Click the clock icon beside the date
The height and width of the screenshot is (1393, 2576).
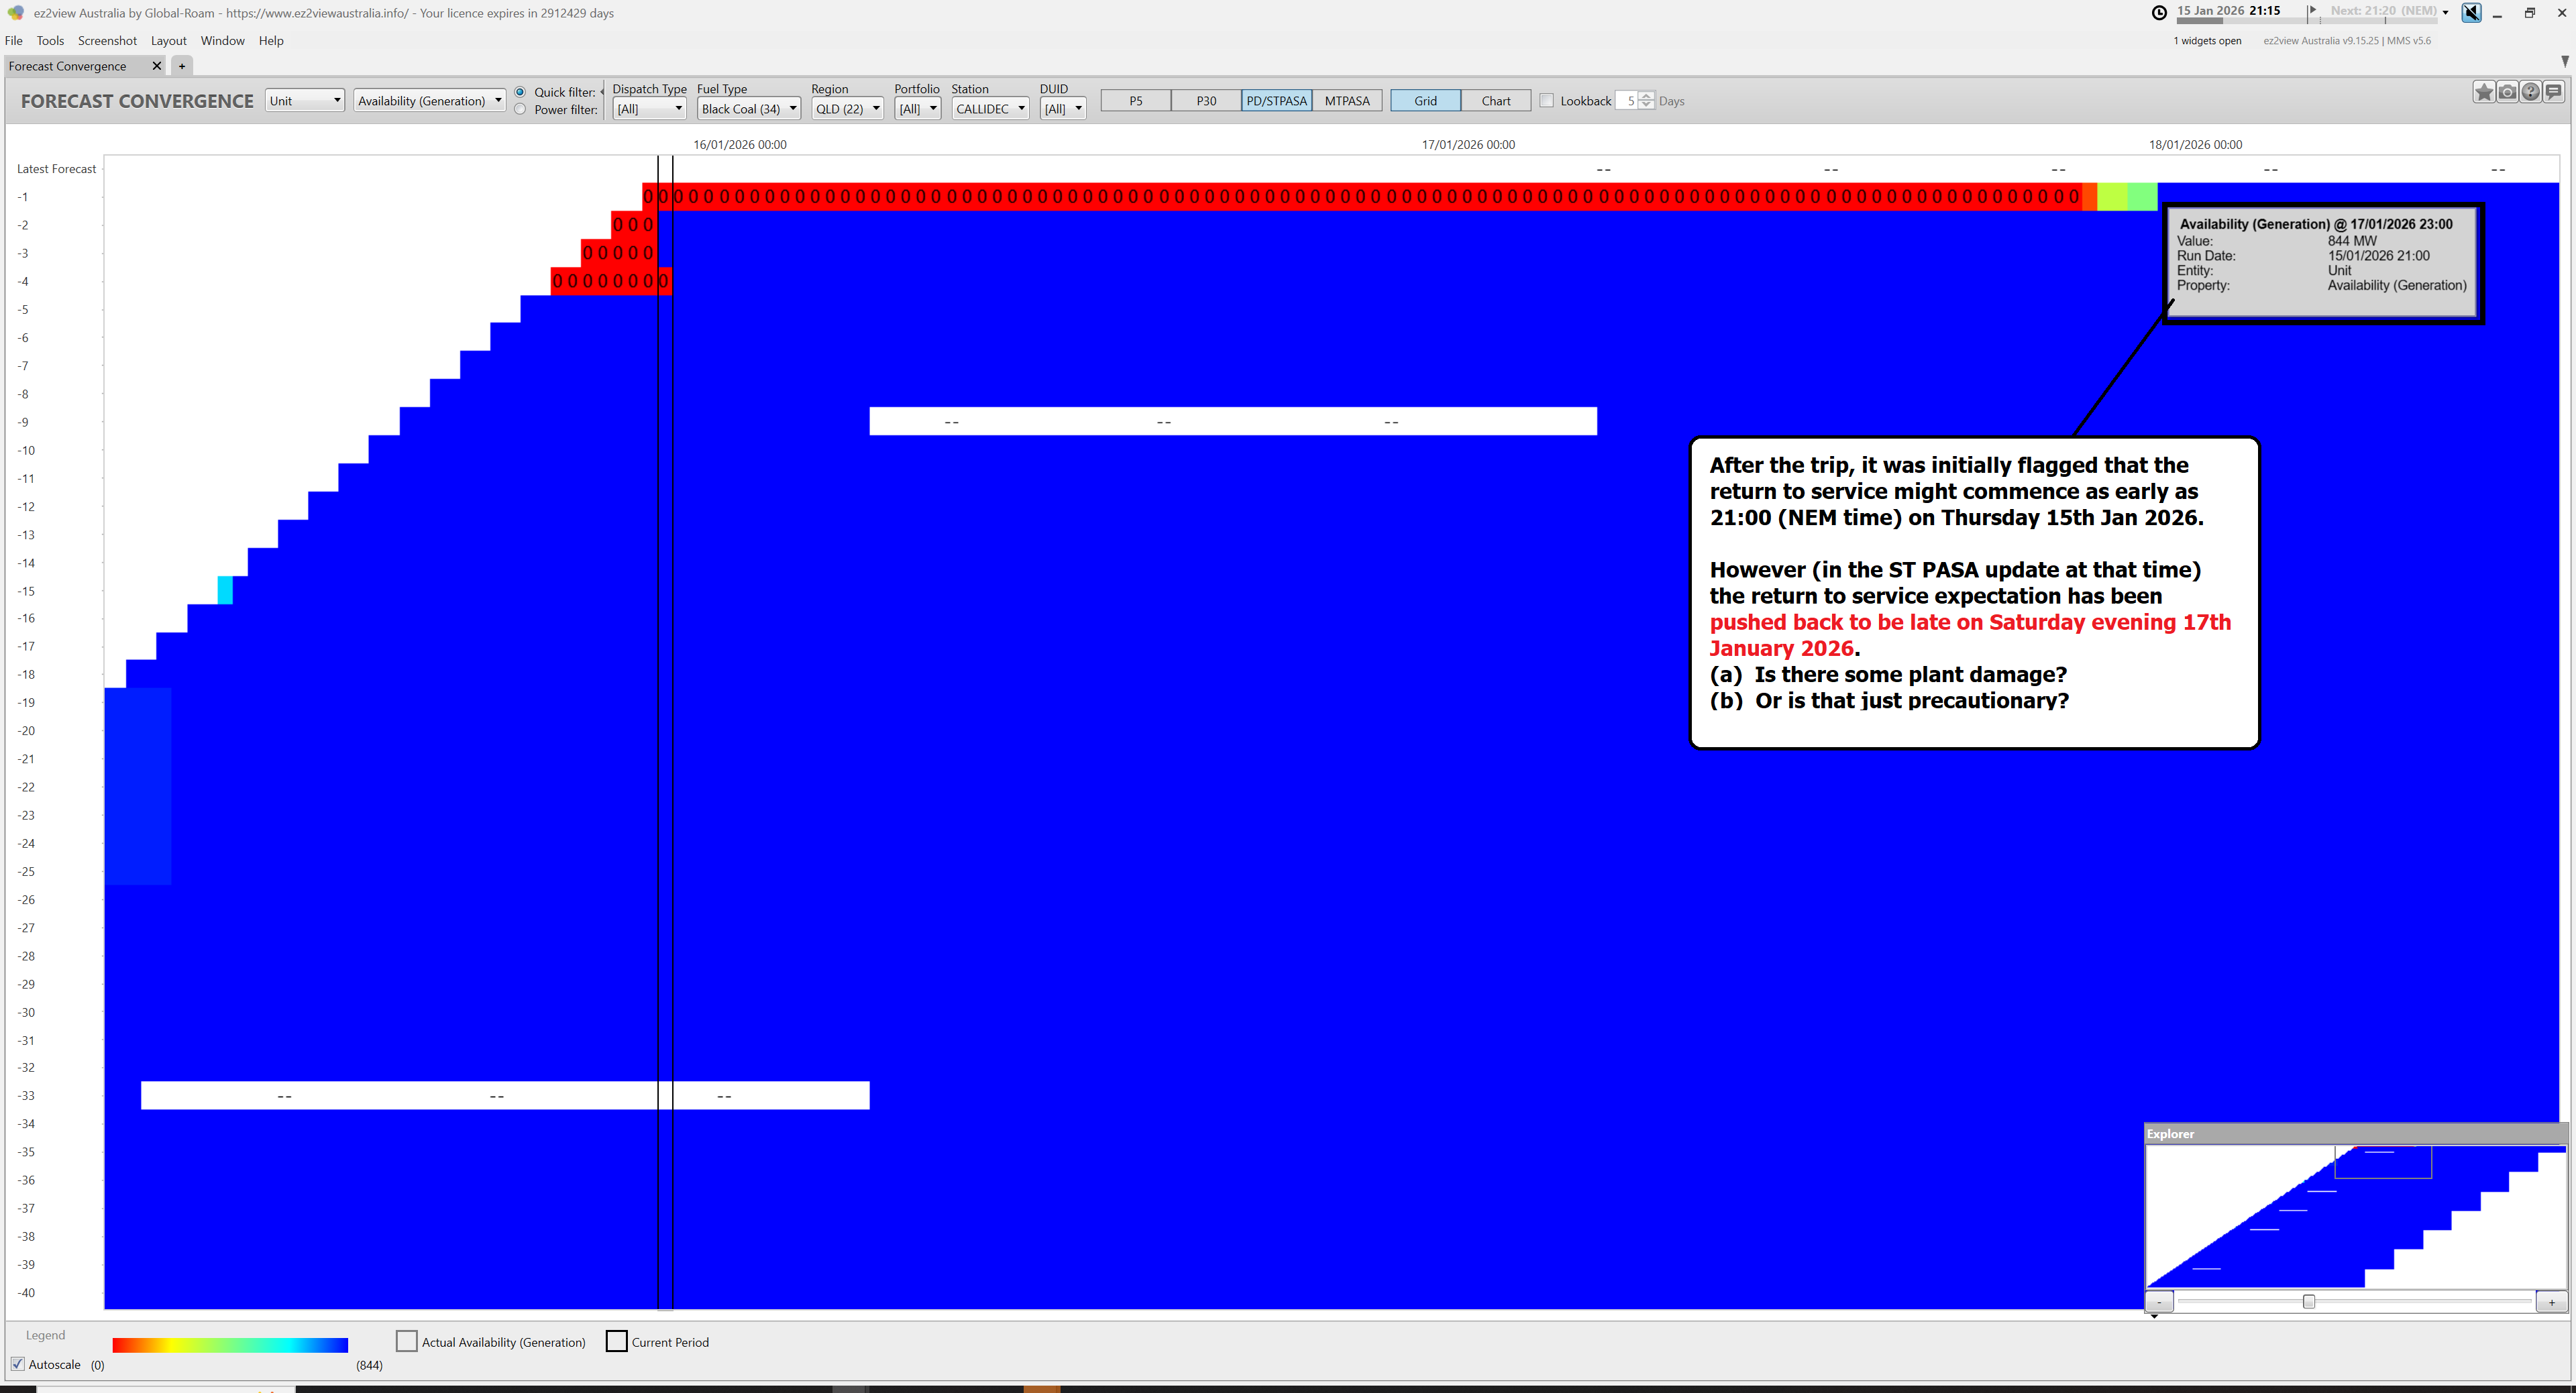(2160, 12)
